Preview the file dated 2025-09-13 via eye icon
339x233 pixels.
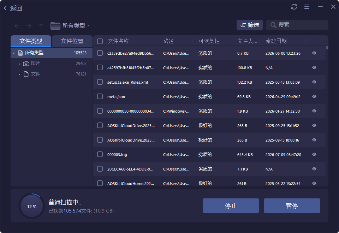pos(314,140)
